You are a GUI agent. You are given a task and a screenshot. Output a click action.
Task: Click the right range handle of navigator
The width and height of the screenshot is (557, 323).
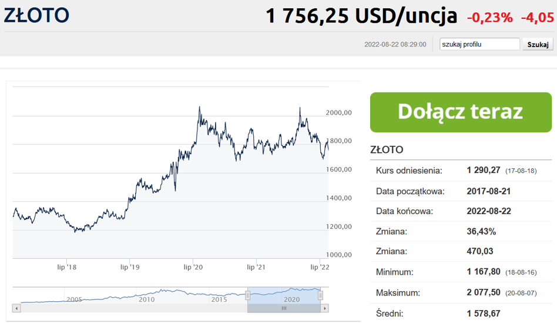click(321, 295)
